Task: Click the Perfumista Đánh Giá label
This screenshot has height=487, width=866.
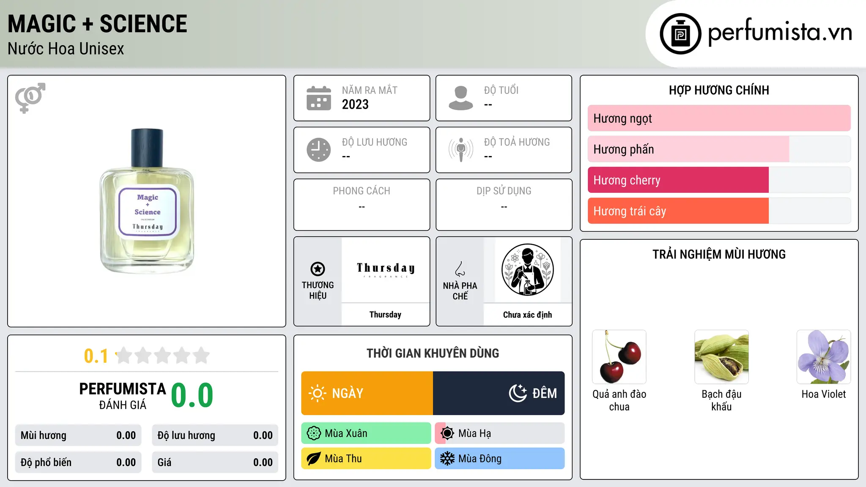Action: tap(123, 396)
